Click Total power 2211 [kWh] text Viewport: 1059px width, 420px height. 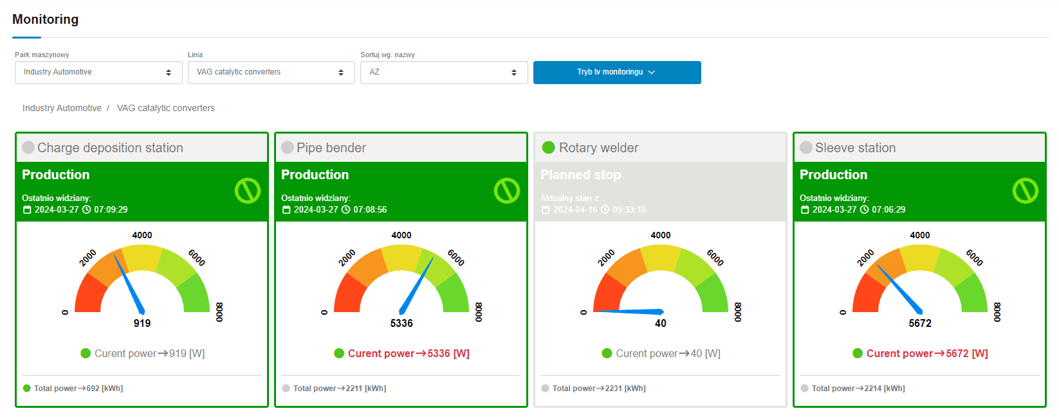[340, 388]
